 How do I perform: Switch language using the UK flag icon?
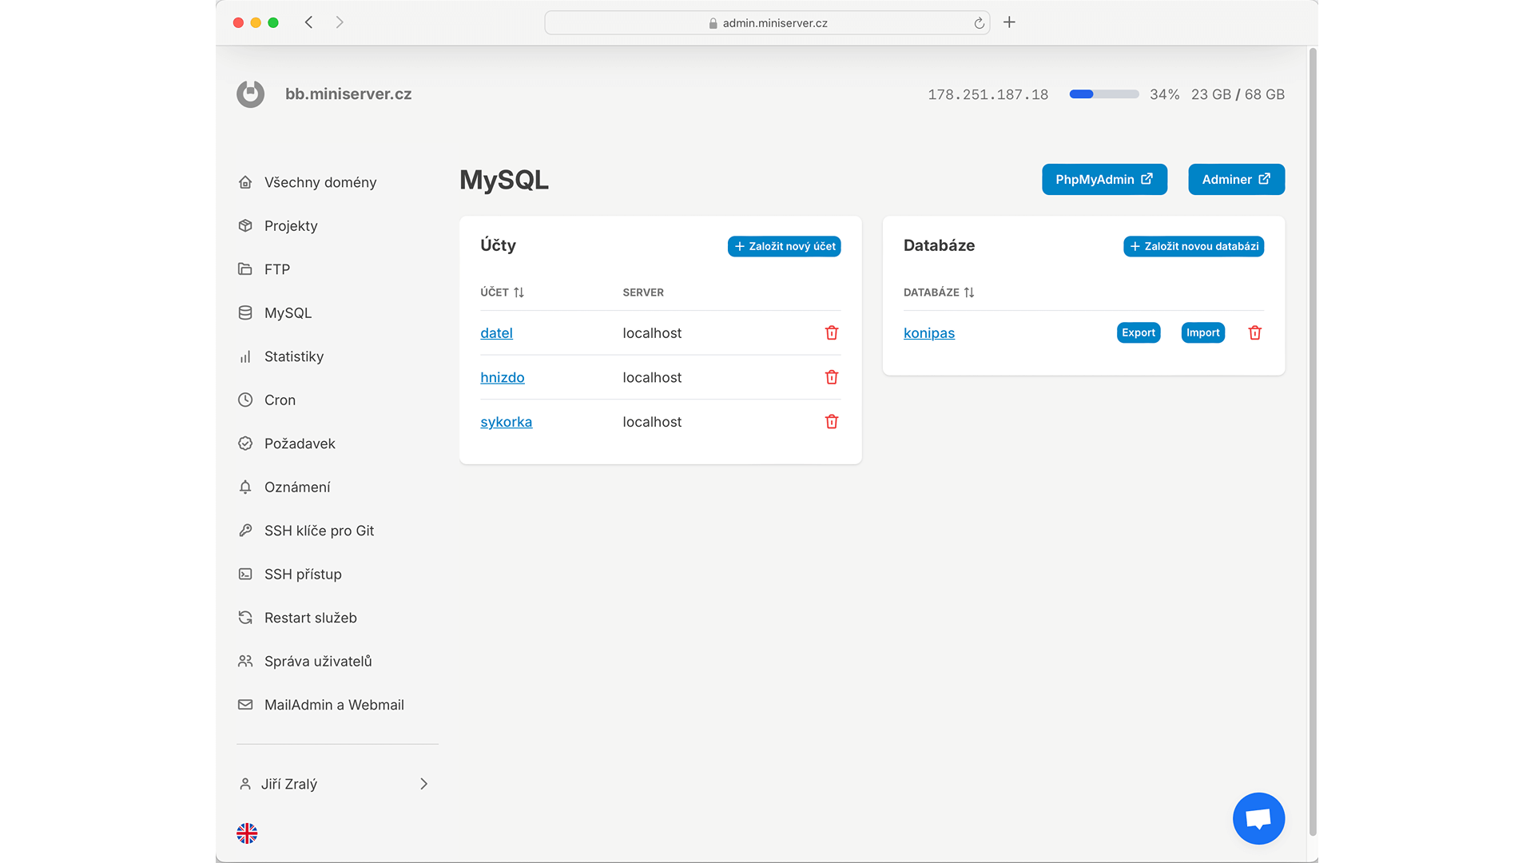247,833
